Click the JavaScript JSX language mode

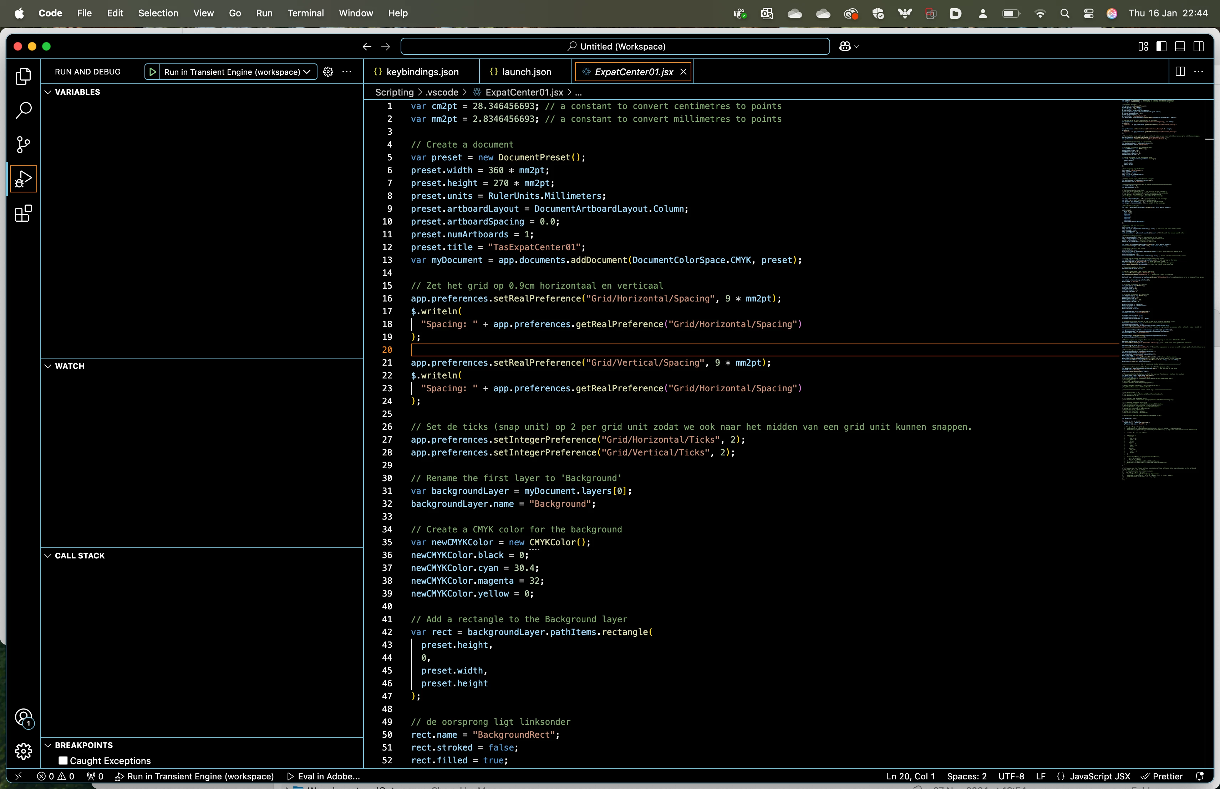click(1099, 776)
